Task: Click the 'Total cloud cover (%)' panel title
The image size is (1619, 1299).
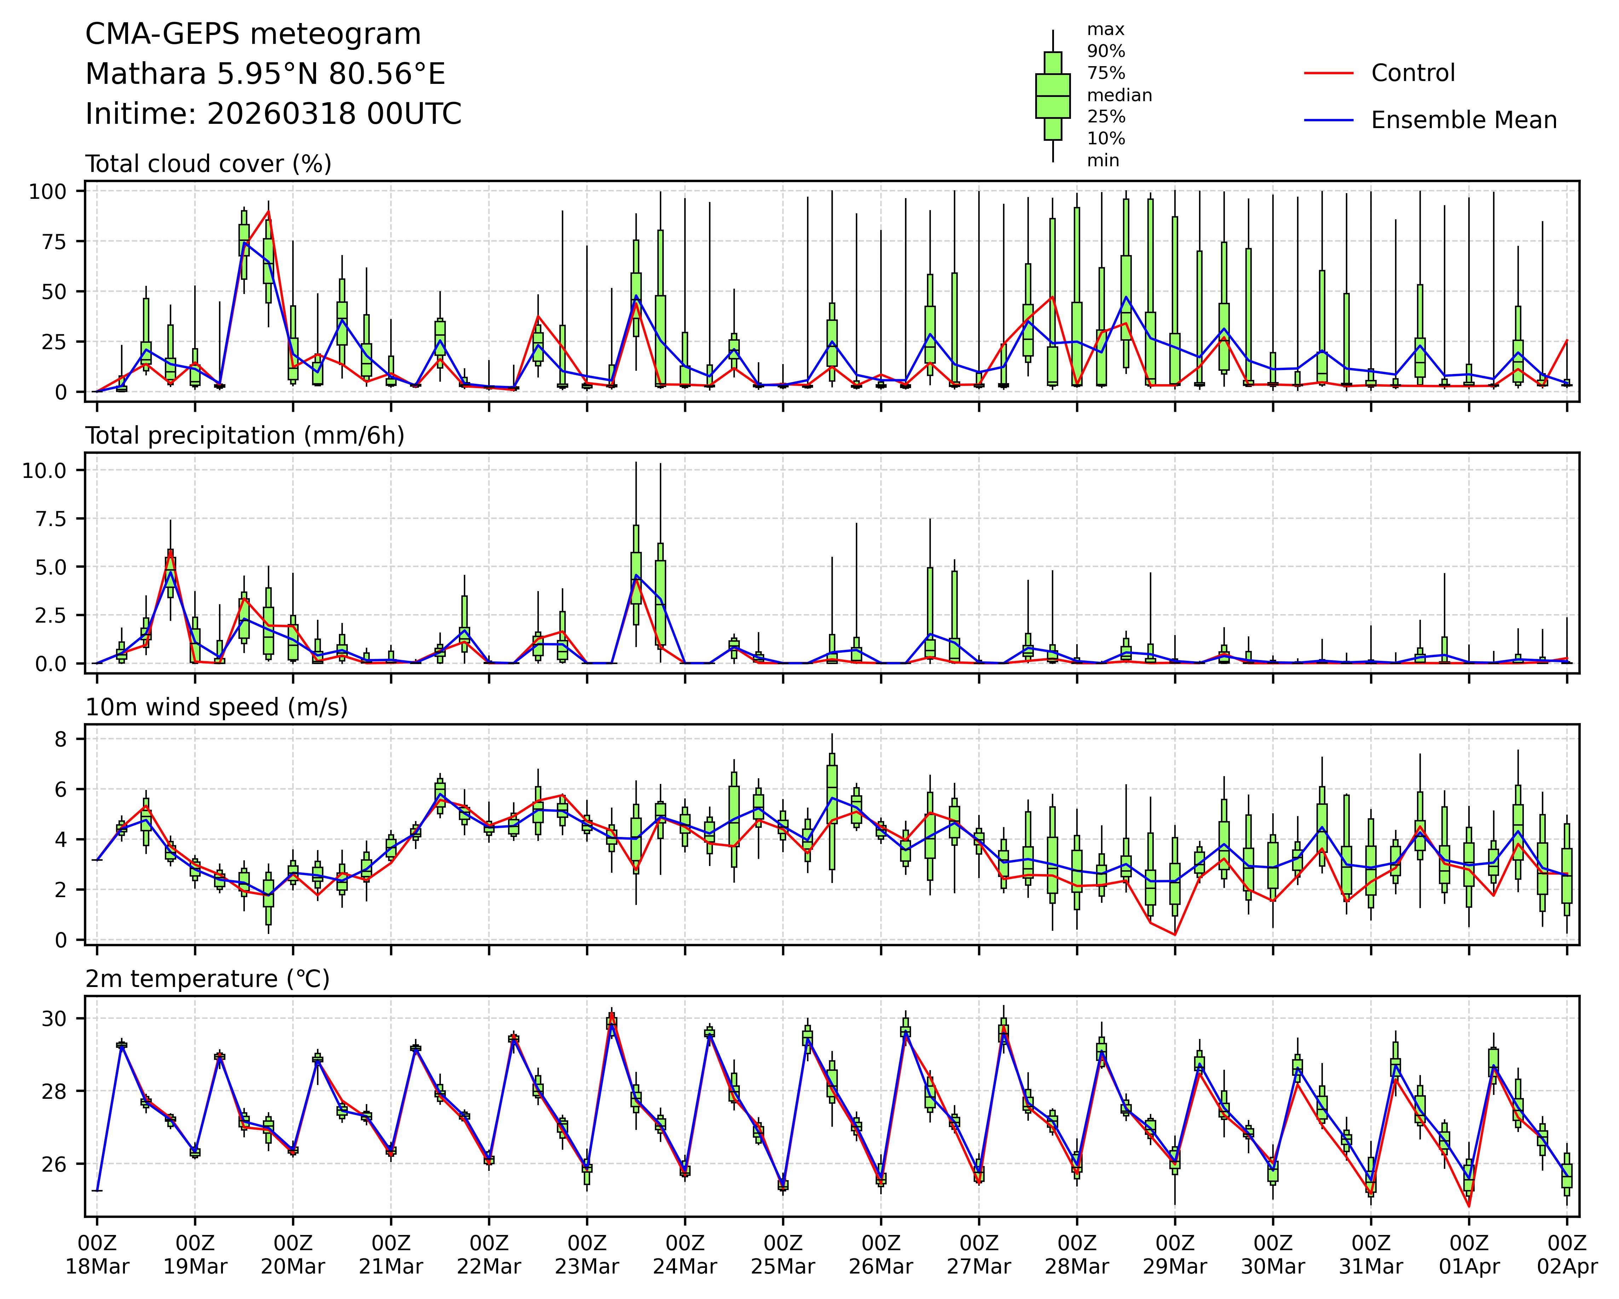Action: pos(208,164)
